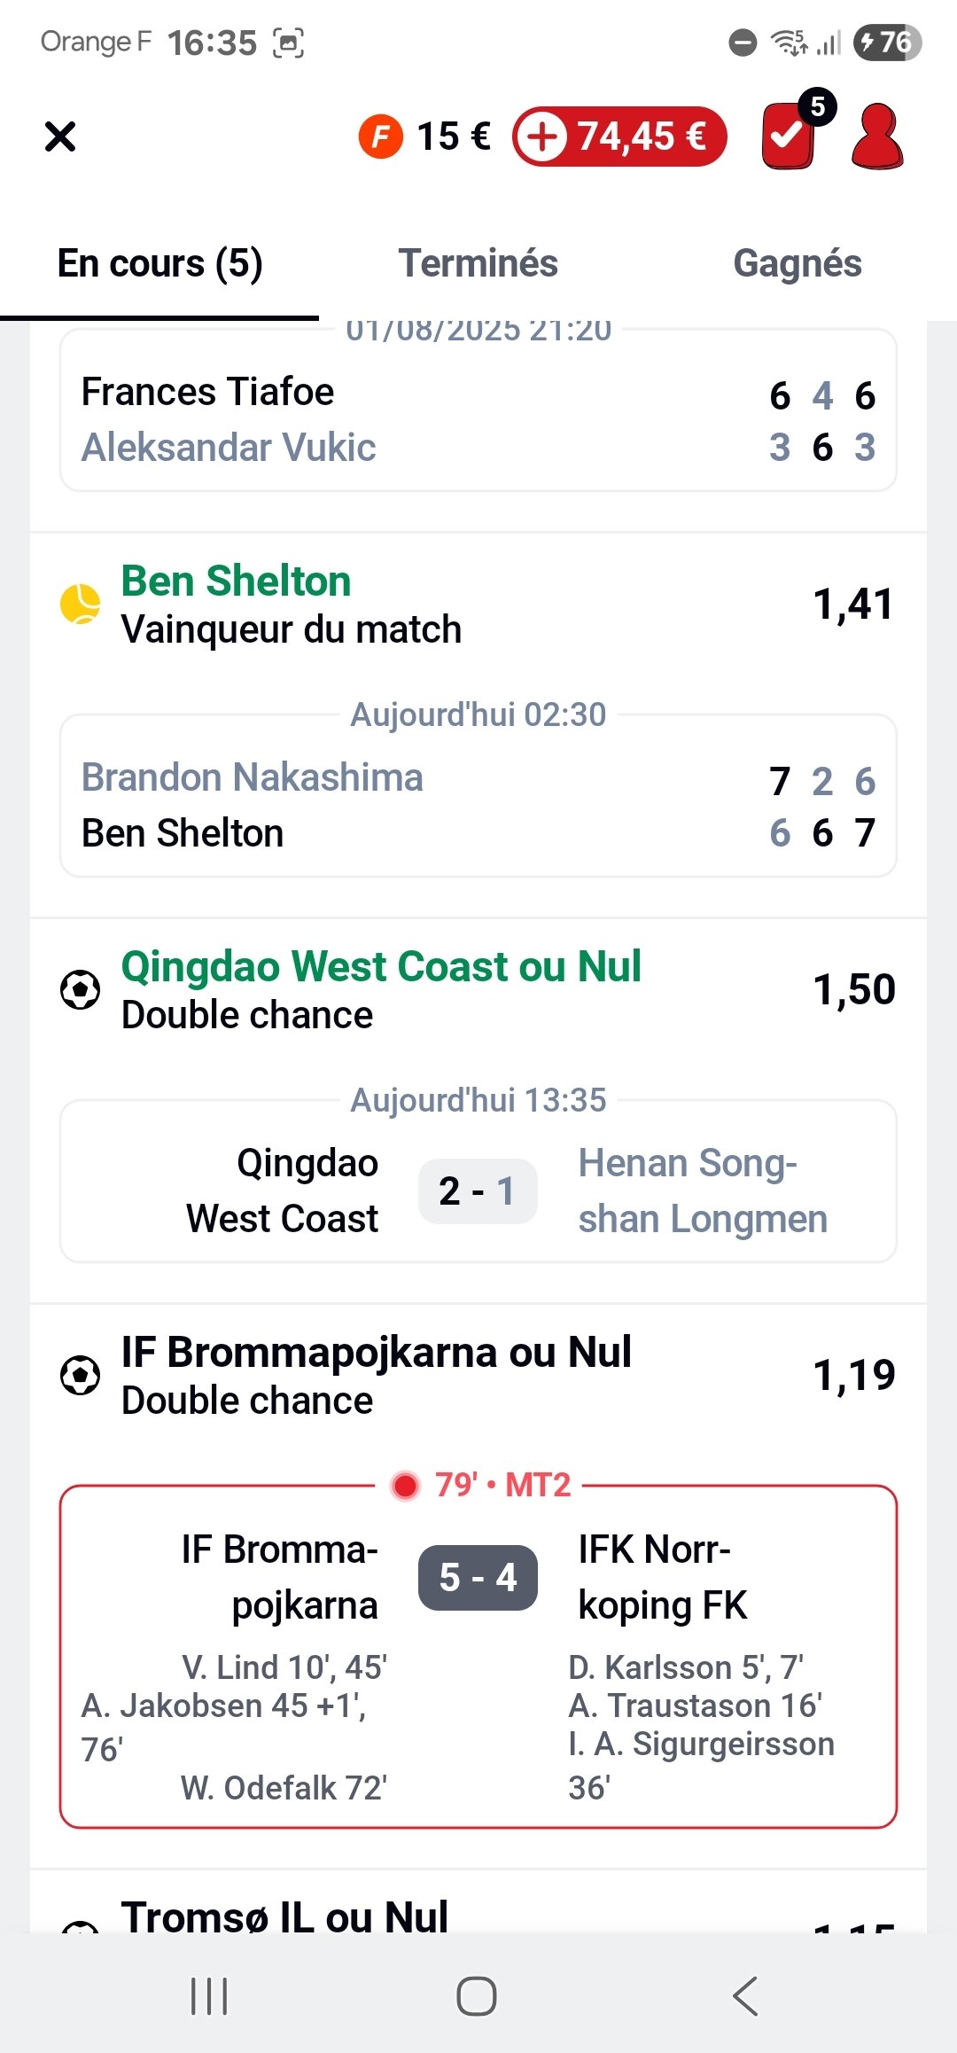The width and height of the screenshot is (957, 2053).
Task: Tap the soccer ball icon beside Brommapojkarna bet
Action: point(80,1376)
